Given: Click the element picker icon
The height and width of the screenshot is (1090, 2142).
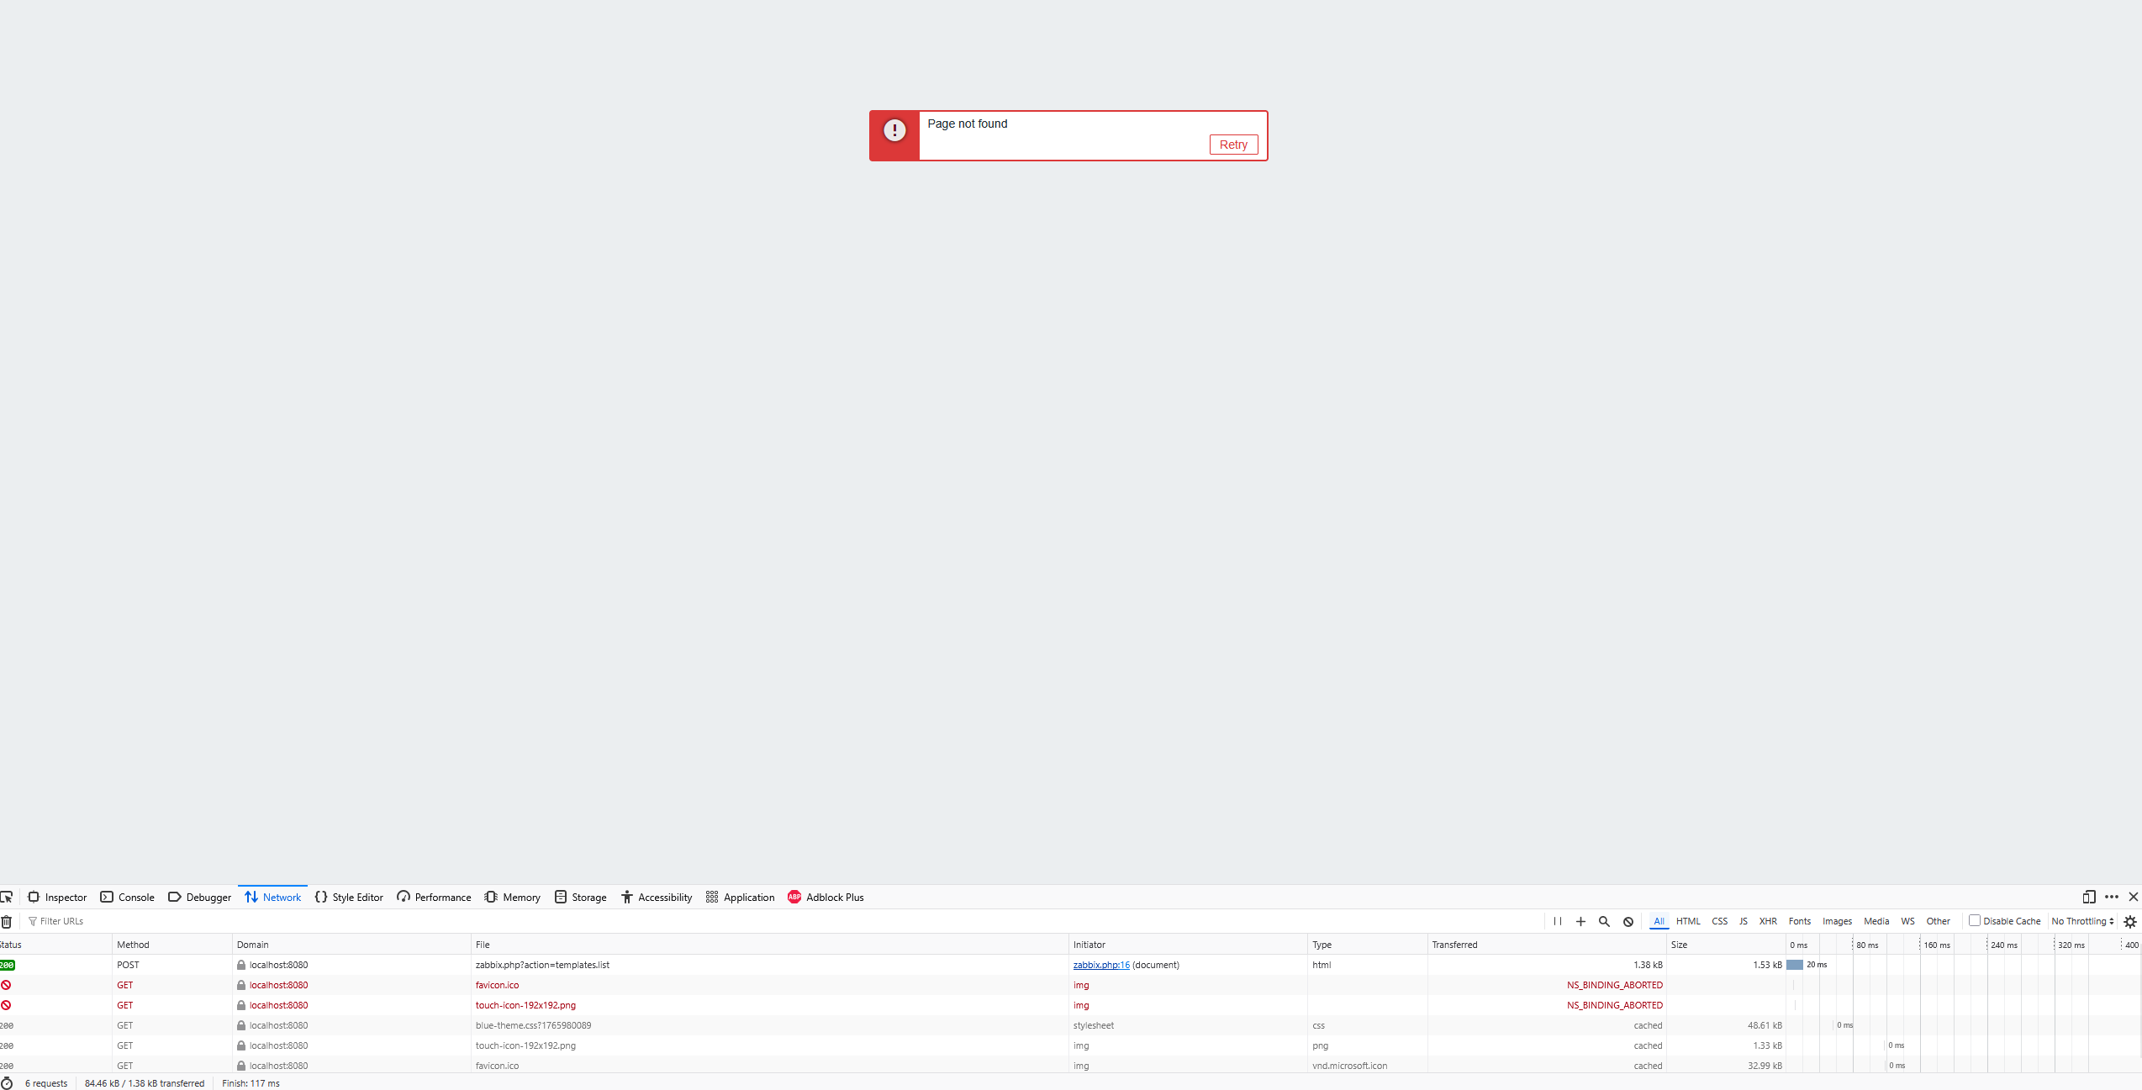Looking at the screenshot, I should (x=7, y=897).
